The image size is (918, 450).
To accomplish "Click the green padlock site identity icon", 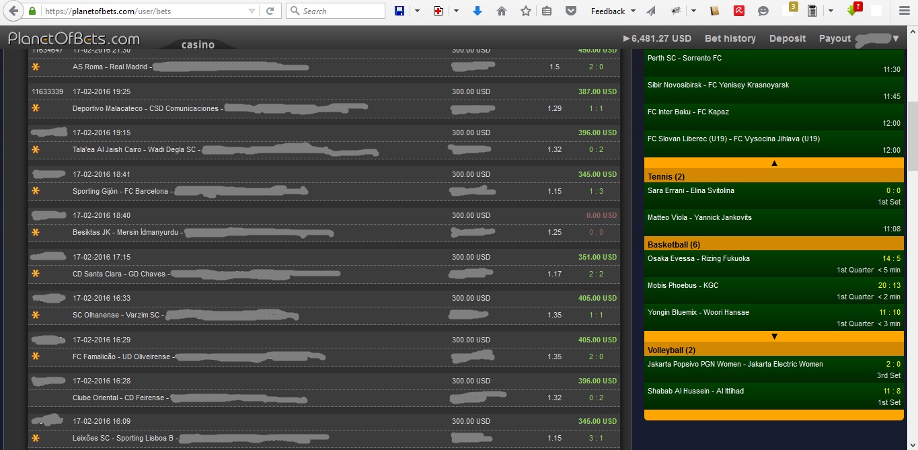I will pos(32,11).
